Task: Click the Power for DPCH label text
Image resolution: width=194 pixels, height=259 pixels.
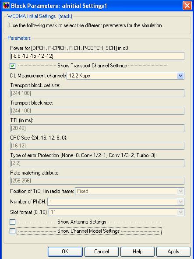Action: [70, 48]
